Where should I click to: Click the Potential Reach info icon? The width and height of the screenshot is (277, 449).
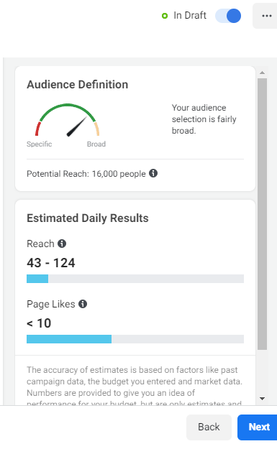pos(153,173)
